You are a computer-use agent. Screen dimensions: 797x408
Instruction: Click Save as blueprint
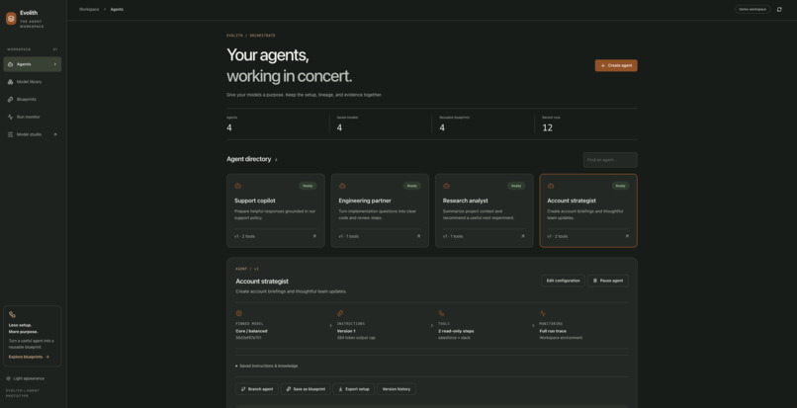pyautogui.click(x=306, y=389)
